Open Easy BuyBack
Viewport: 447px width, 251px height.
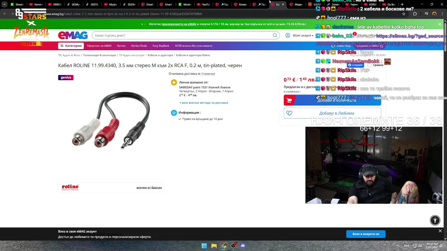[x=161, y=46]
